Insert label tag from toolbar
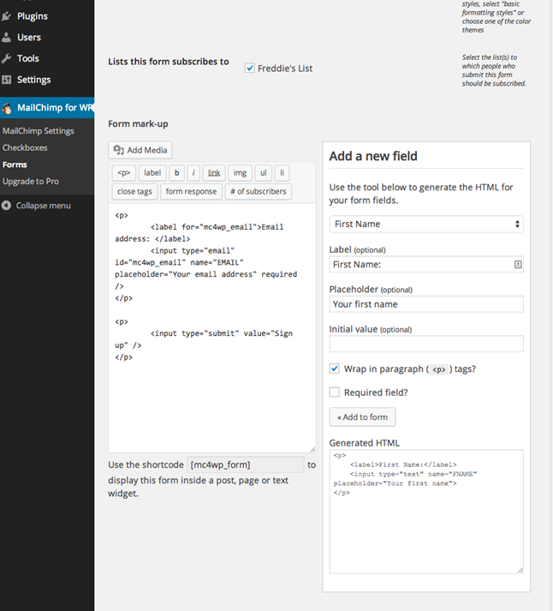The width and height of the screenshot is (553, 611). click(152, 173)
